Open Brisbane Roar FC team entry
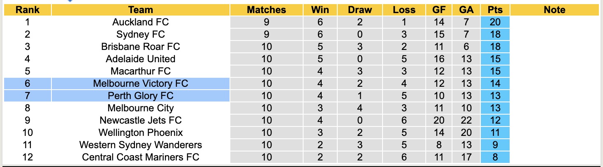Image resolution: width=603 pixels, height=167 pixels. pyautogui.click(x=140, y=47)
